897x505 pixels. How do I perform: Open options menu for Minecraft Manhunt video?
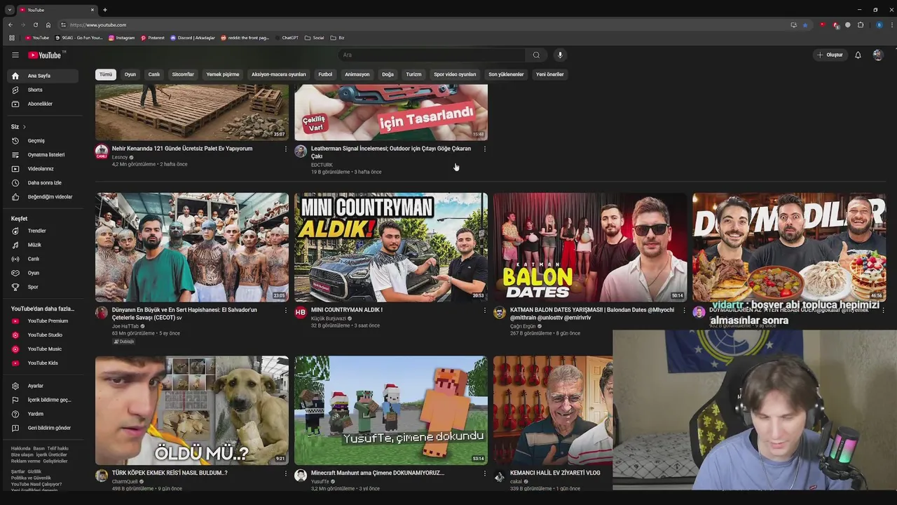[484, 473]
